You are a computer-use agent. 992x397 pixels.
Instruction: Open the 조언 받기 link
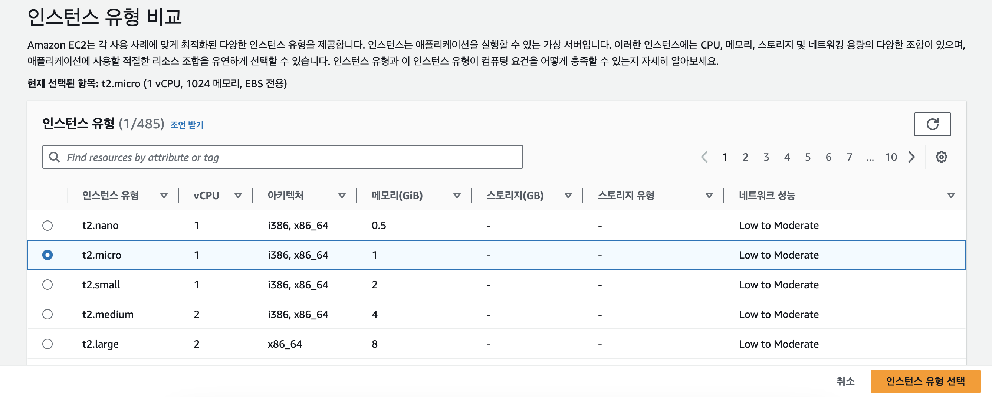pos(187,125)
